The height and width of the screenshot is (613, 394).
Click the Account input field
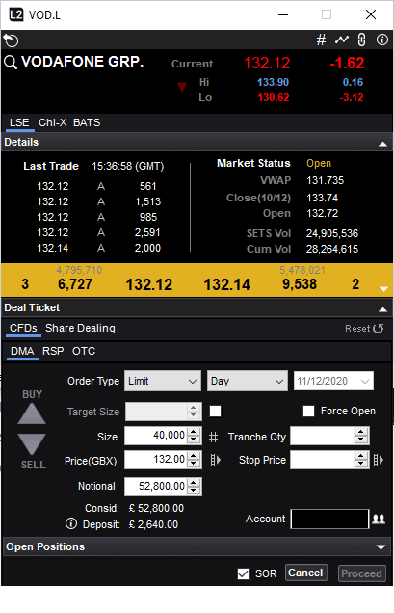click(x=329, y=519)
